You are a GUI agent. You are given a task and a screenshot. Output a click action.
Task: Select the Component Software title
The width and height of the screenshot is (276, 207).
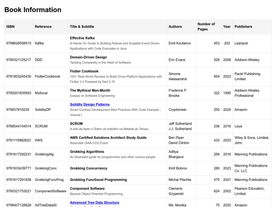(87, 189)
